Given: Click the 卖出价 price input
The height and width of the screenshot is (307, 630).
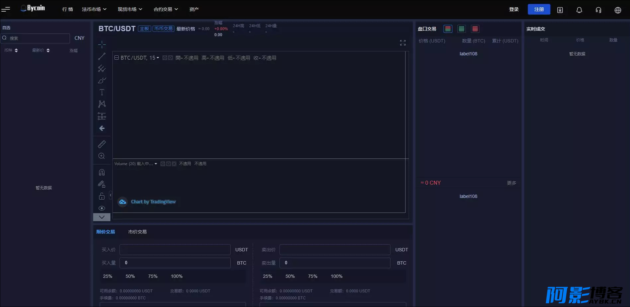Looking at the screenshot, I should [335, 250].
